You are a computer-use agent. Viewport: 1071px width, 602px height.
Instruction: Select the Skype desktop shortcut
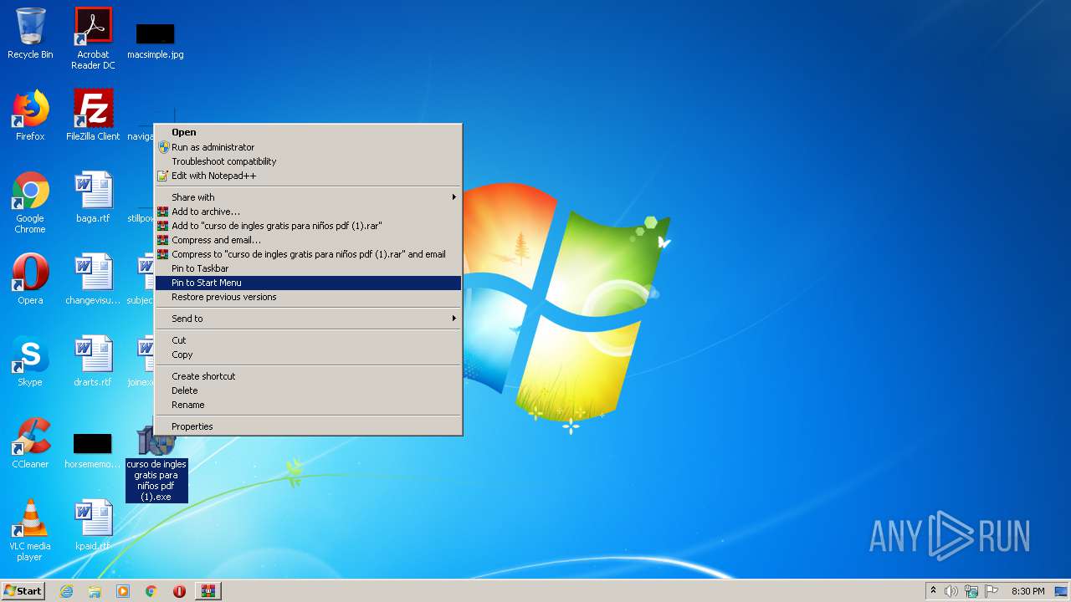30,361
